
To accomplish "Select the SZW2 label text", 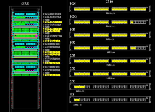I will coord(73,68).
